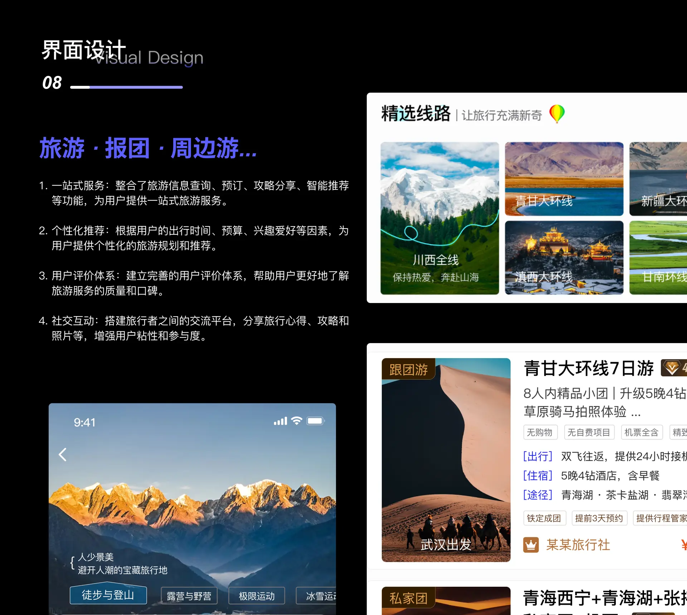Click the 界面设计 page title

(x=84, y=50)
